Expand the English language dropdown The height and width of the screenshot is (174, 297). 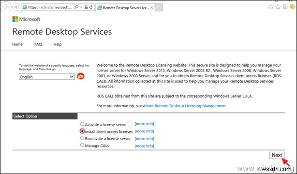tap(46, 77)
